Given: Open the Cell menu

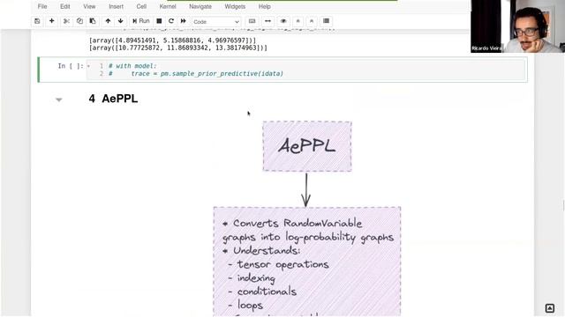Looking at the screenshot, I should pos(141,6).
